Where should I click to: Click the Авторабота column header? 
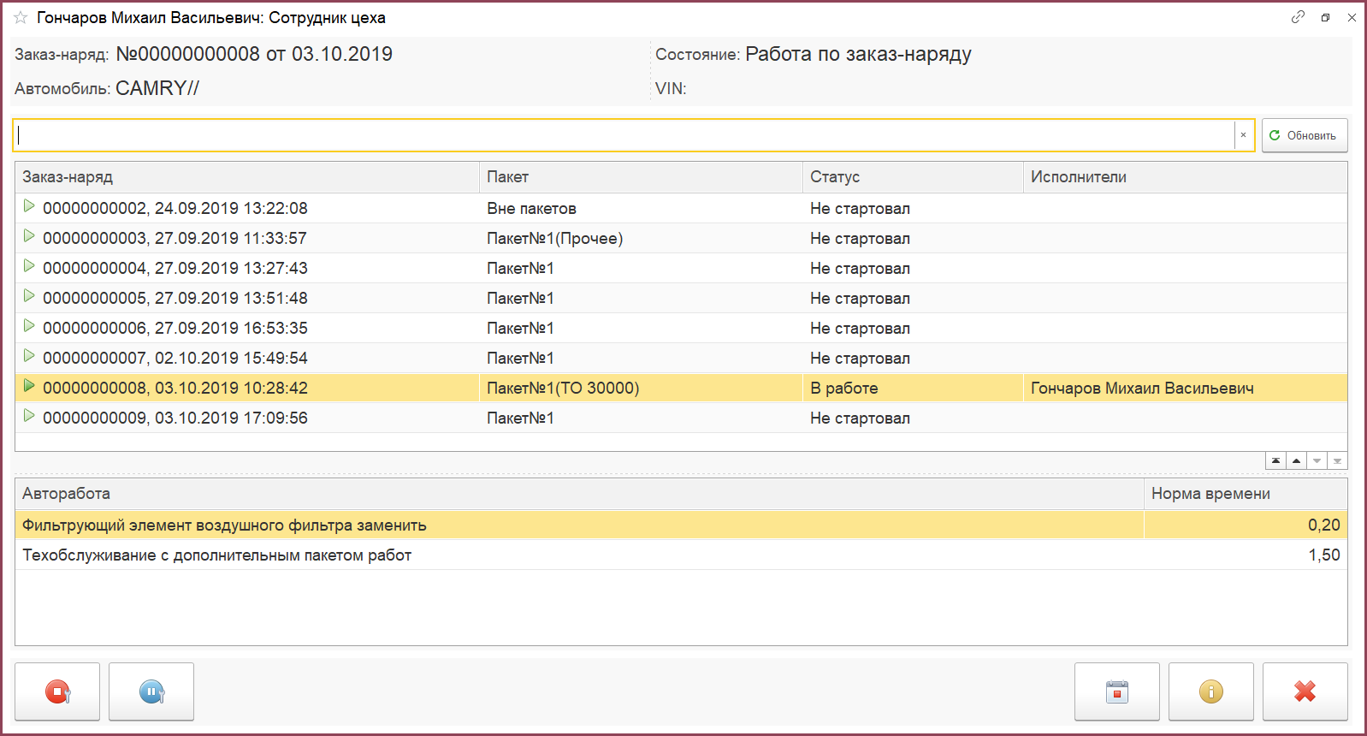(579, 494)
